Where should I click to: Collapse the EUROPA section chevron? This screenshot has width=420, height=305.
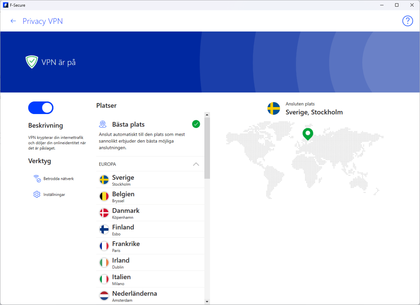196,164
